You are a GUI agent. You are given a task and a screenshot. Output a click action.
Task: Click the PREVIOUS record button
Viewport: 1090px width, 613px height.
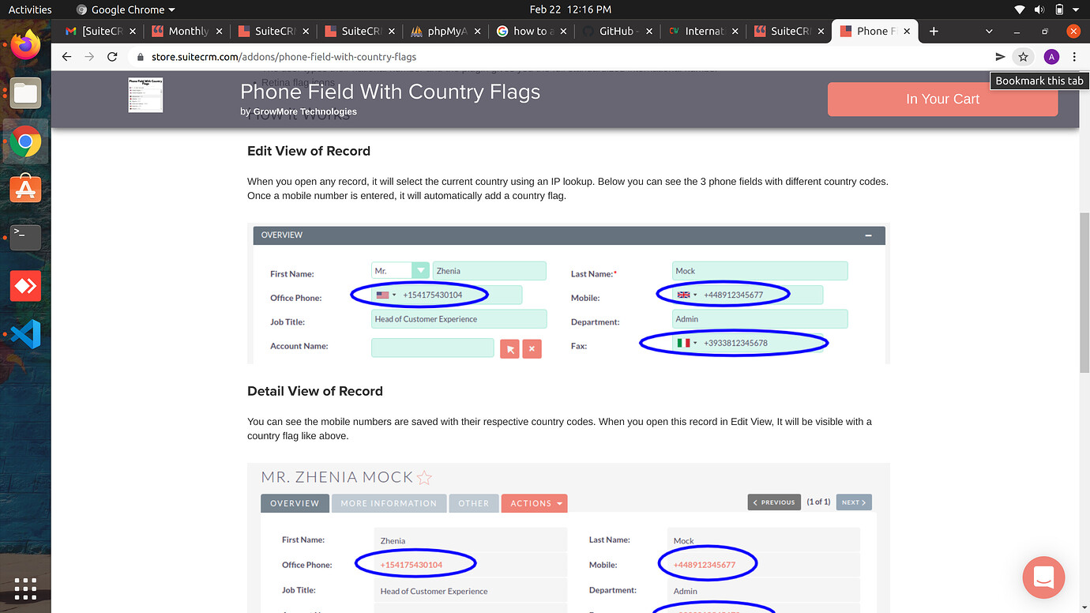tap(774, 502)
